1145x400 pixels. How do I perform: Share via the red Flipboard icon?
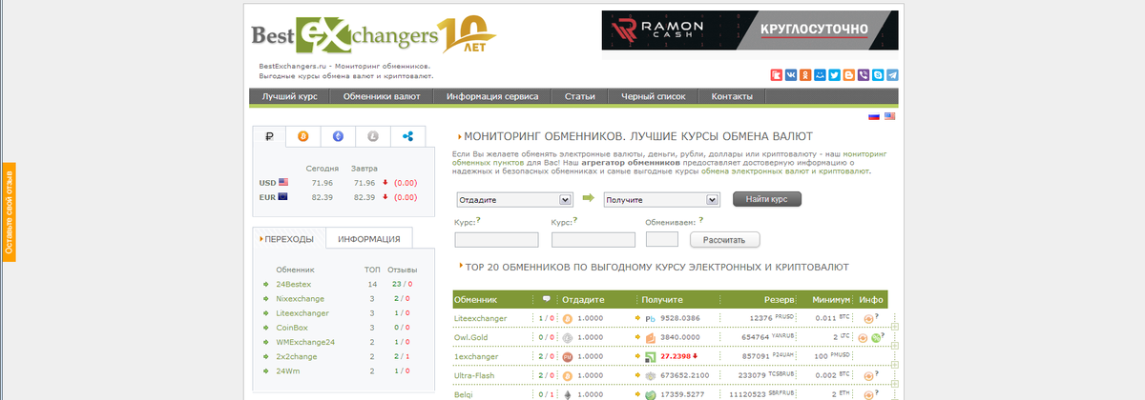pos(777,74)
